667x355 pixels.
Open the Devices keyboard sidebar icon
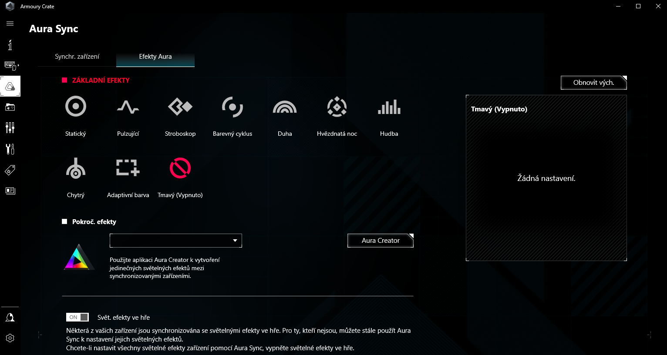10,65
